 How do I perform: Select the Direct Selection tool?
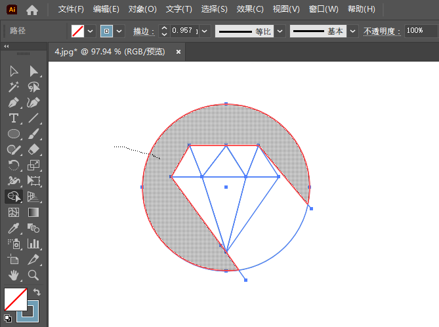click(x=34, y=71)
